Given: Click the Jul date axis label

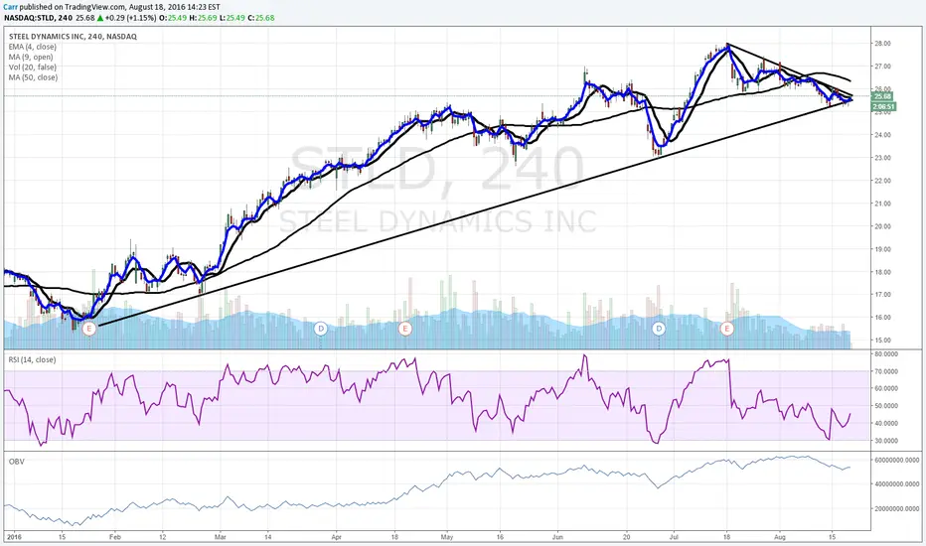Looking at the screenshot, I should (x=674, y=537).
